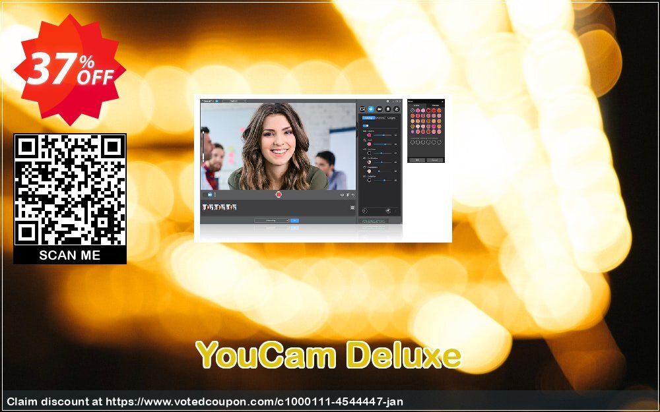
Task: Open the dropdown at the bottom of YouCam
Action: tap(271, 220)
